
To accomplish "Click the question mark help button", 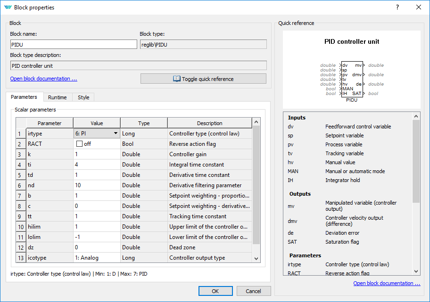I will tap(397, 8).
